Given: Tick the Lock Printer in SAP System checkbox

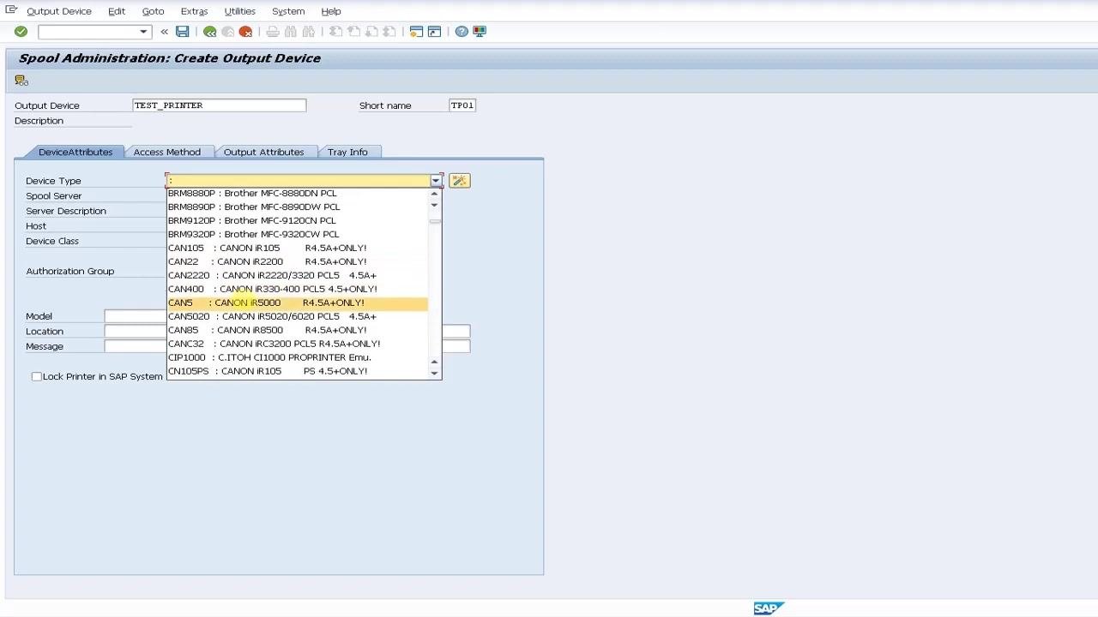Looking at the screenshot, I should [x=36, y=376].
